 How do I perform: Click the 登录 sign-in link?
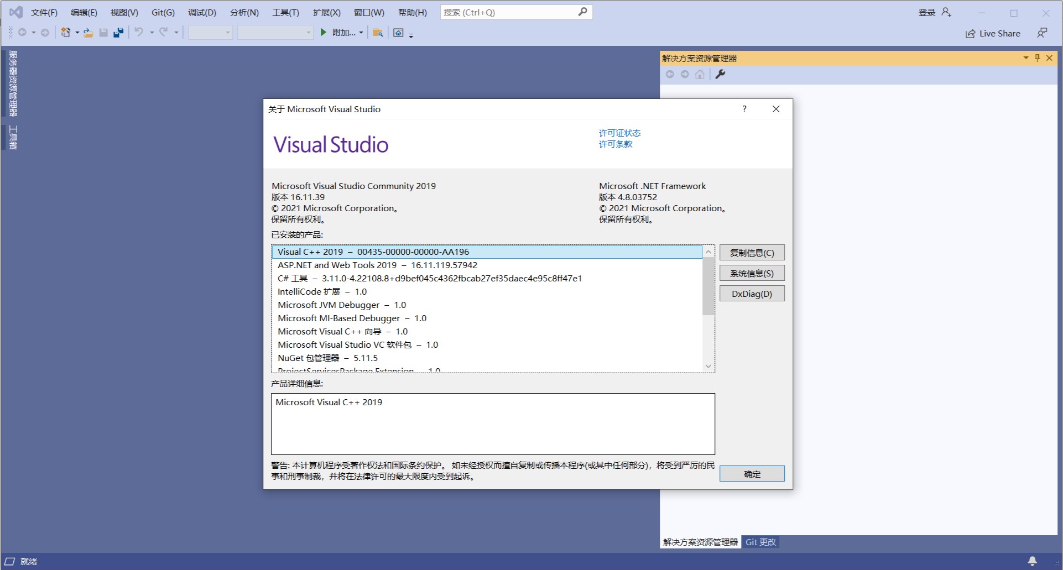(927, 12)
